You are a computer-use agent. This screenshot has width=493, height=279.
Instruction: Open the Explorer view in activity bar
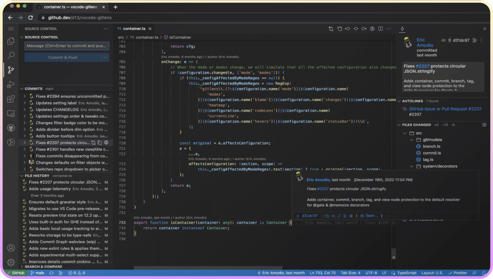[11, 41]
